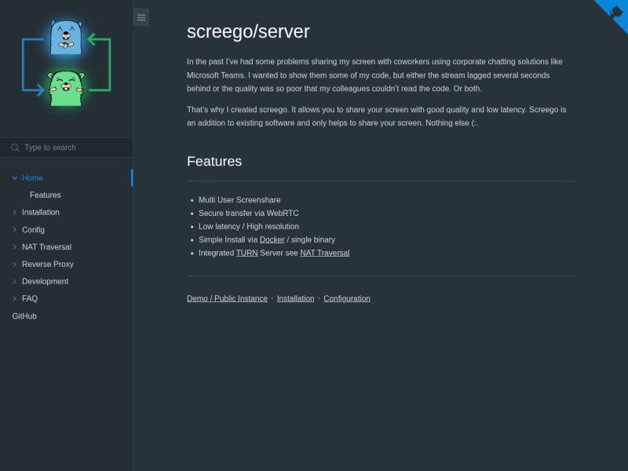This screenshot has width=628, height=471.
Task: Open the Home page in sidebar
Action: pyautogui.click(x=32, y=178)
